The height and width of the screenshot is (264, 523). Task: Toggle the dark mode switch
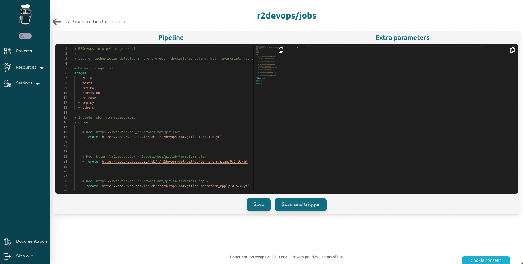click(x=25, y=36)
